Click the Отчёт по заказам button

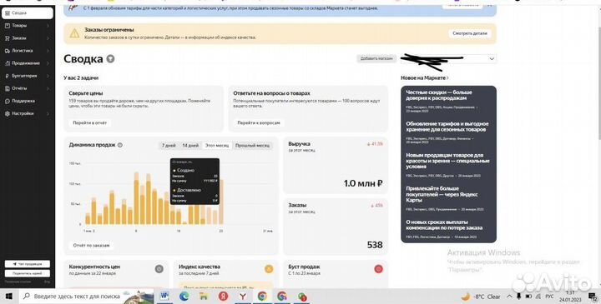pyautogui.click(x=91, y=245)
